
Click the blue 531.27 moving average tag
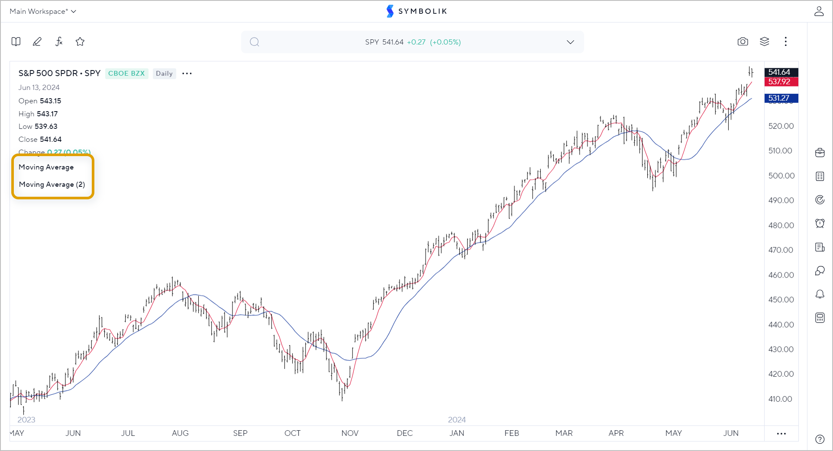click(781, 98)
